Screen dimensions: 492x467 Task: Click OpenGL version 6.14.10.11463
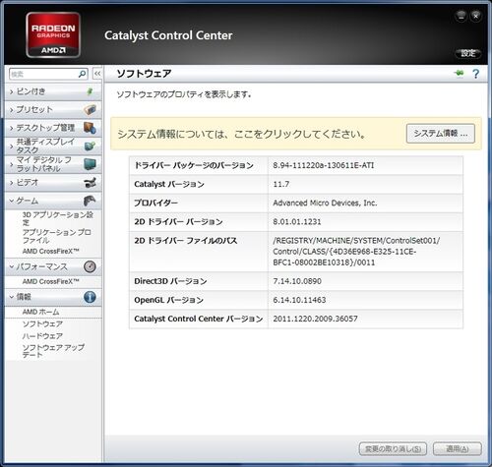coord(299,300)
